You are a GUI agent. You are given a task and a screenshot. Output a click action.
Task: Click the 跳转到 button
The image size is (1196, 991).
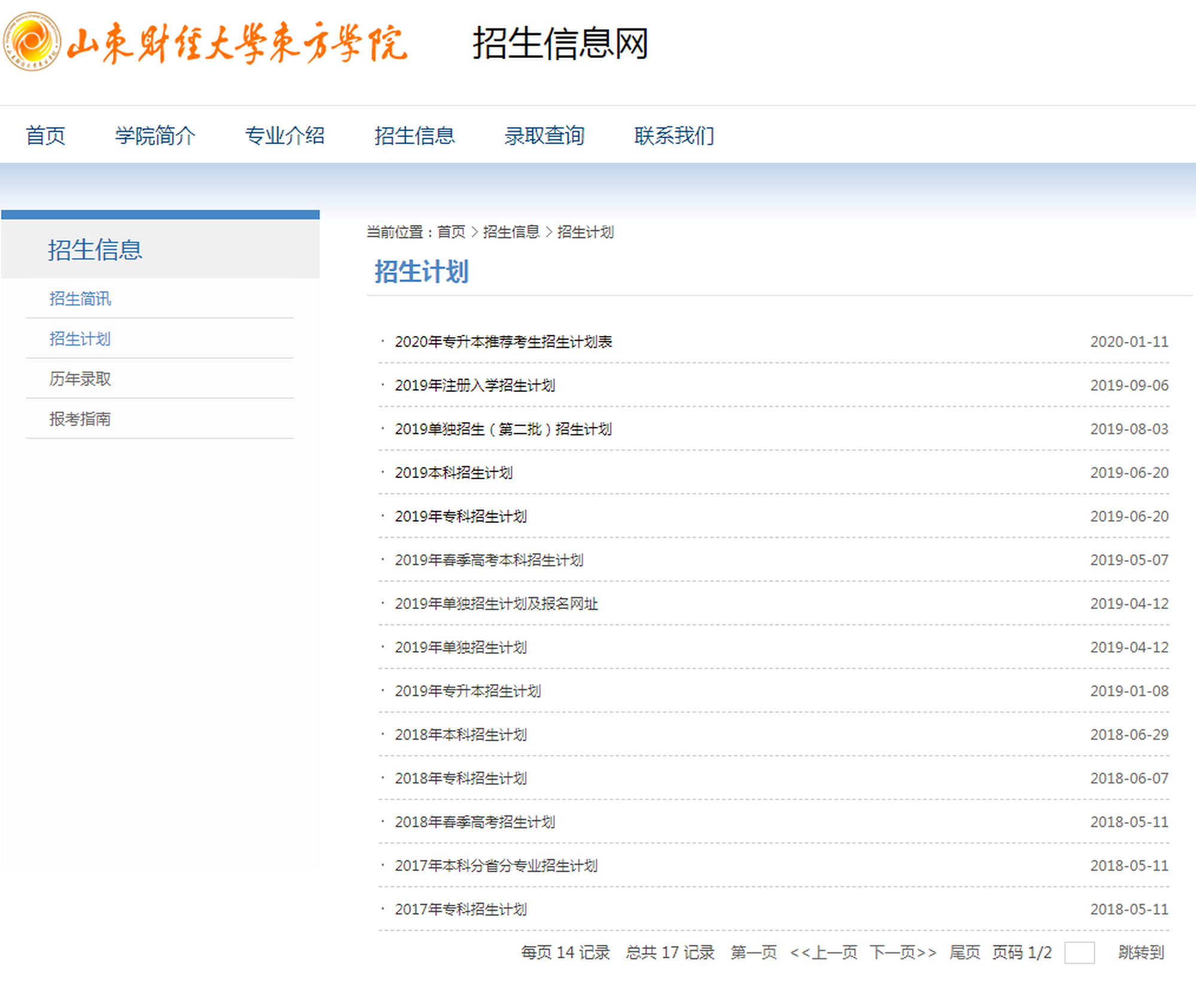pos(1142,952)
